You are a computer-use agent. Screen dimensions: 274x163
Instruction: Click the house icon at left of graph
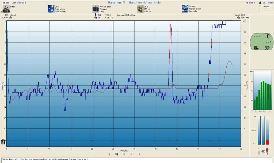click(x=3, y=142)
